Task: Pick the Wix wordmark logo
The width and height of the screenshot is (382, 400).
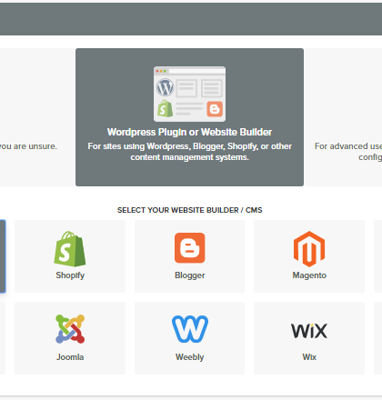Action: point(309,331)
